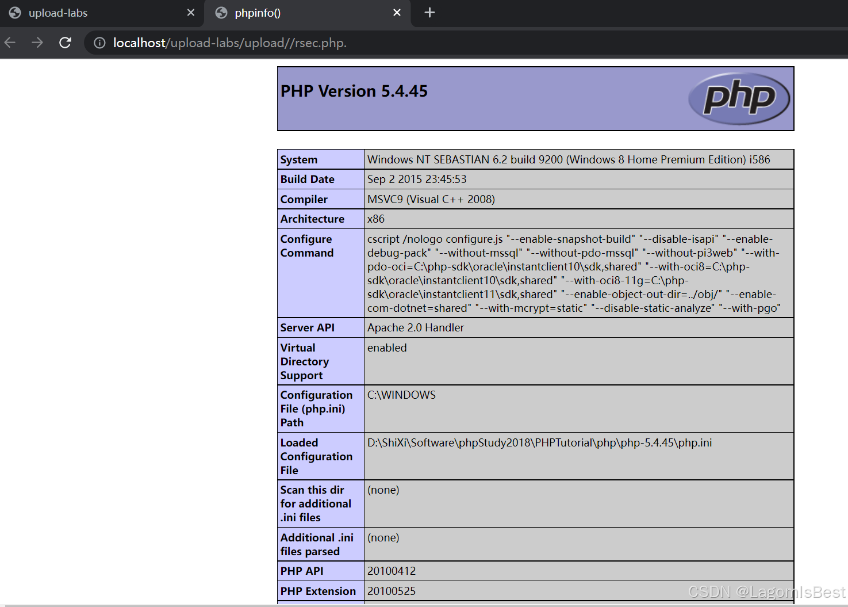Select the MSVC9 (Visual C++ 2008) value

point(431,199)
